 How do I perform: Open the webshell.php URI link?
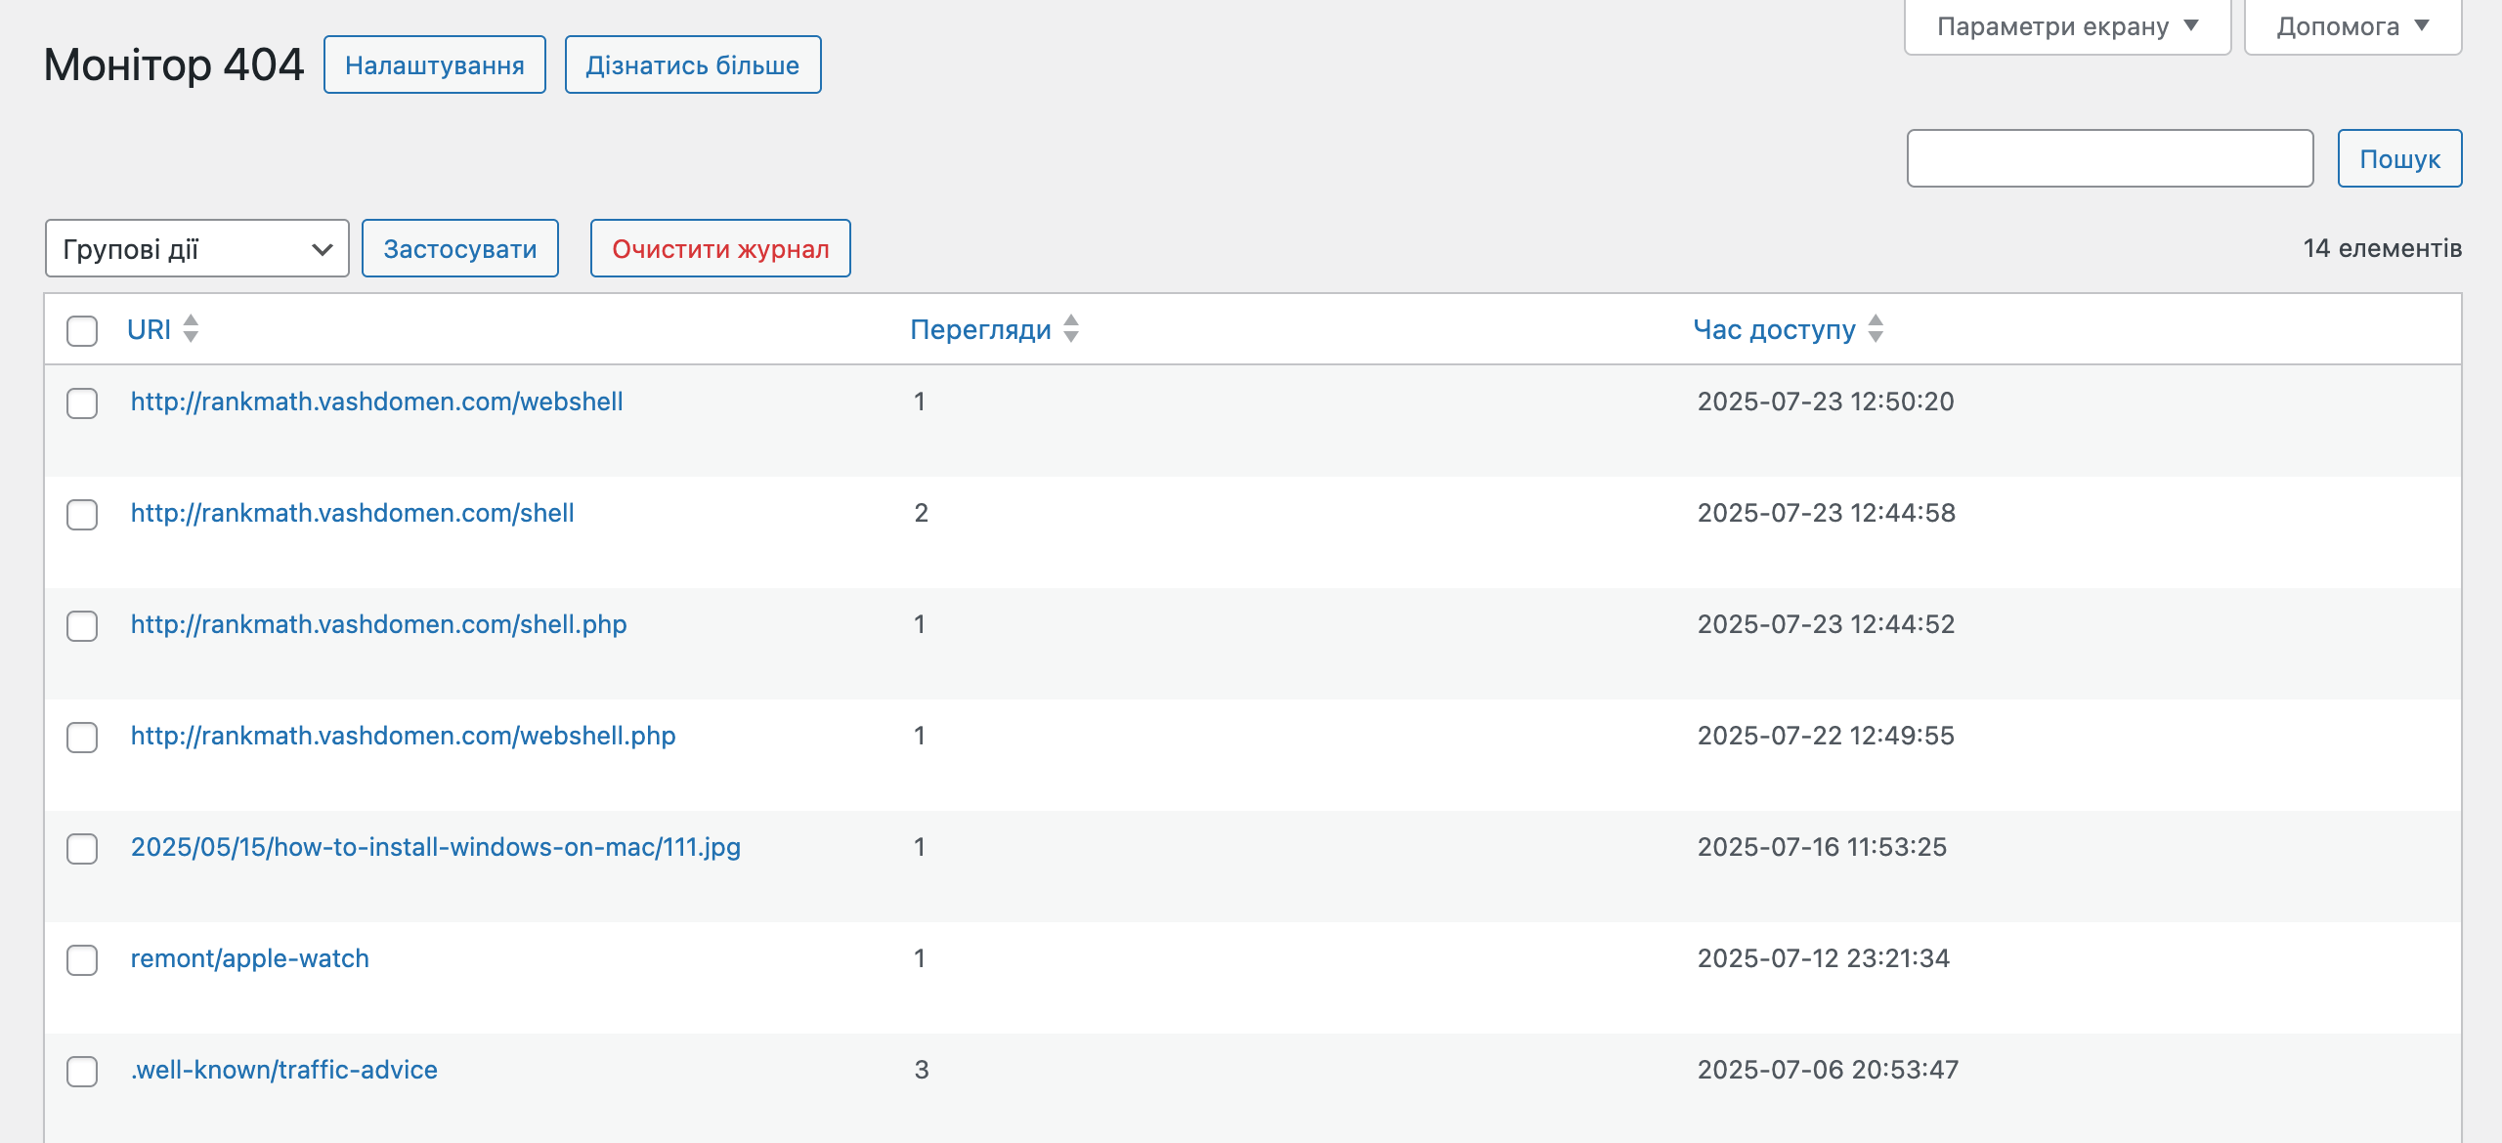(404, 736)
